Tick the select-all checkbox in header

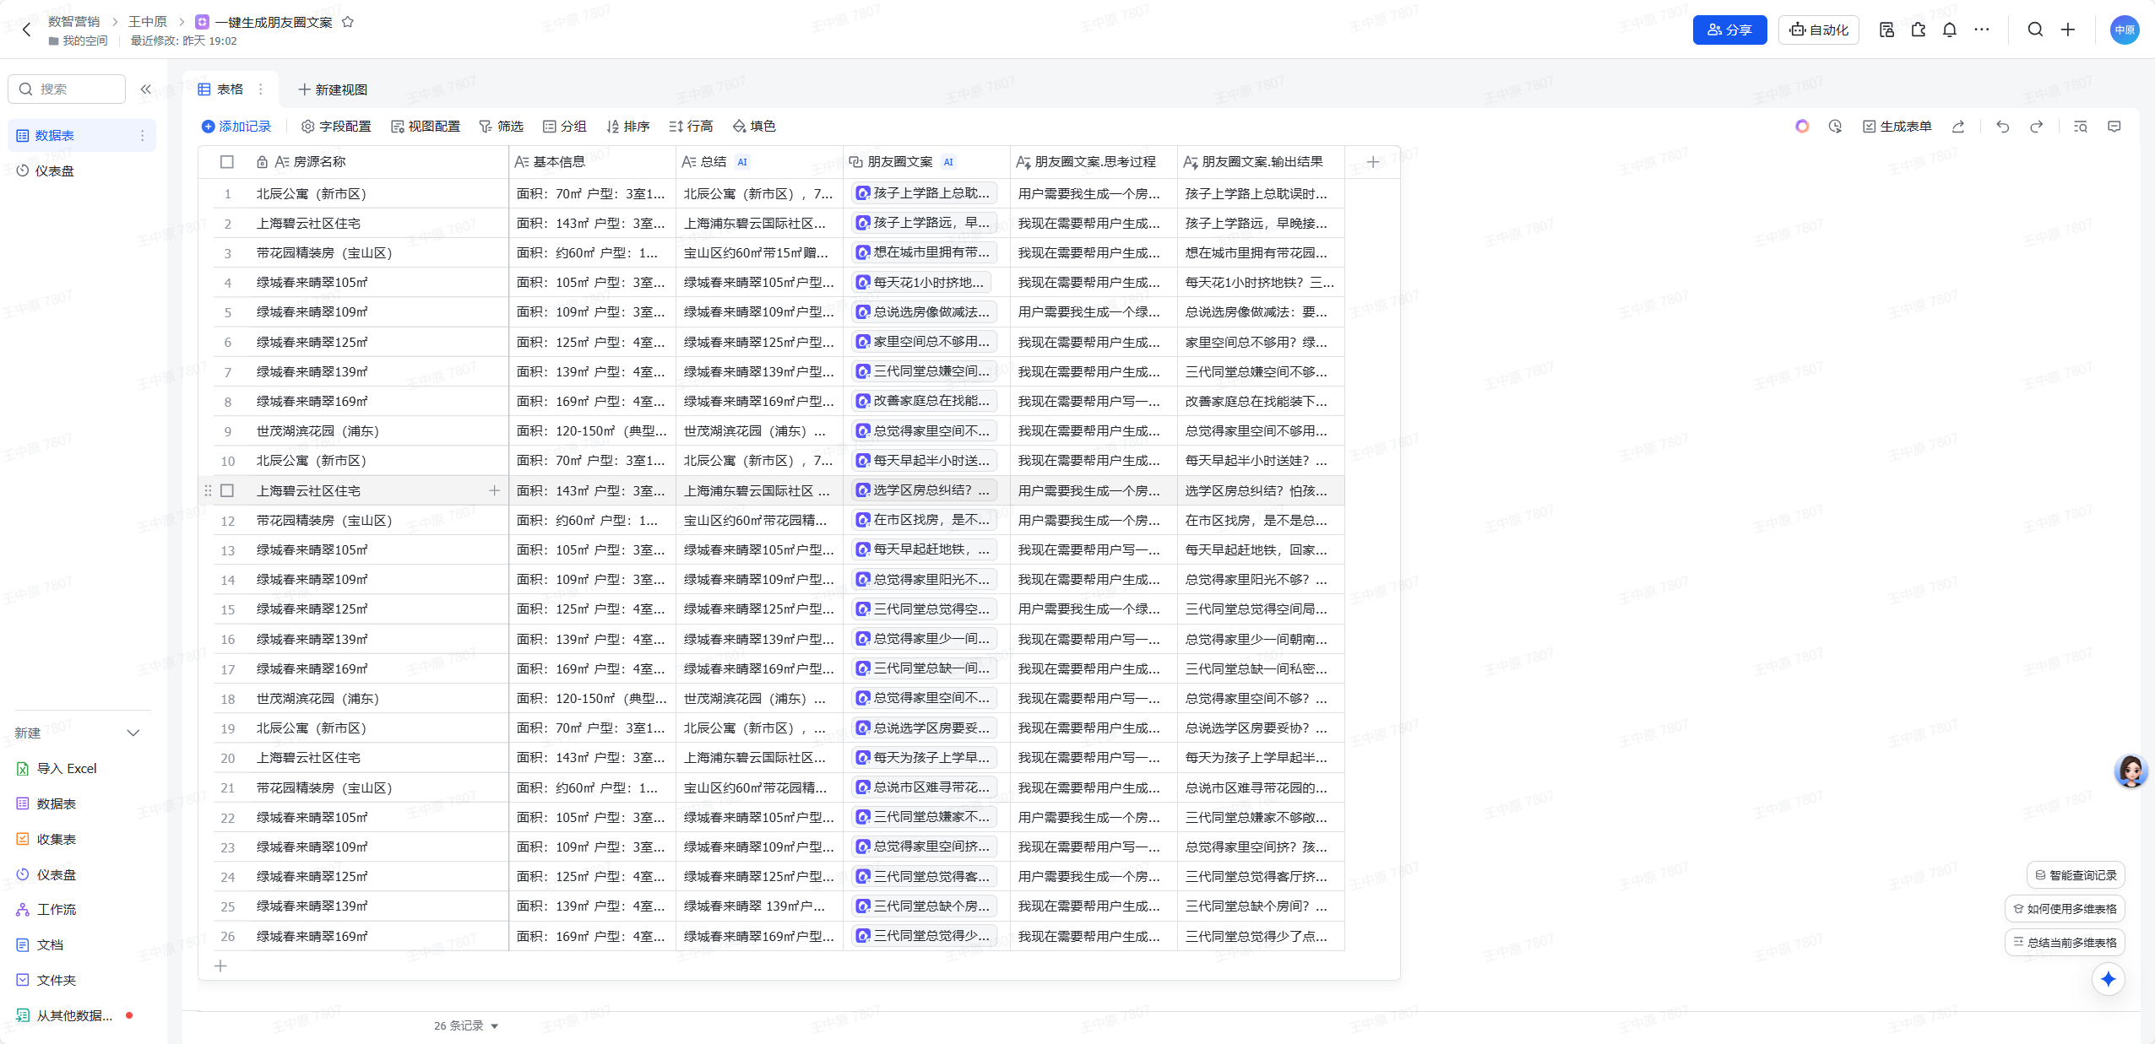(x=227, y=162)
